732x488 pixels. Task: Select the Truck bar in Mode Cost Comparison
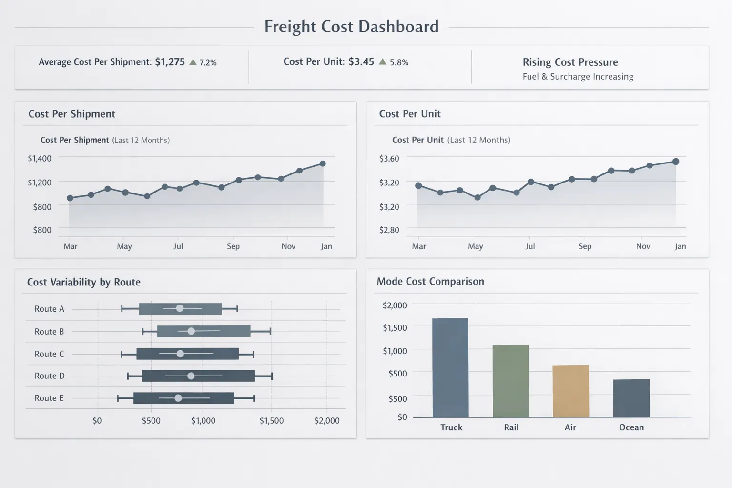pyautogui.click(x=450, y=367)
